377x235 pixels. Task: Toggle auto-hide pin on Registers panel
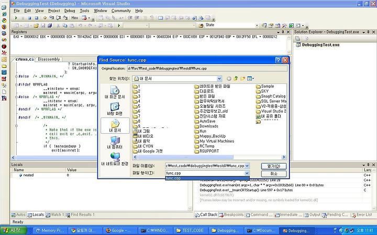coord(283,32)
